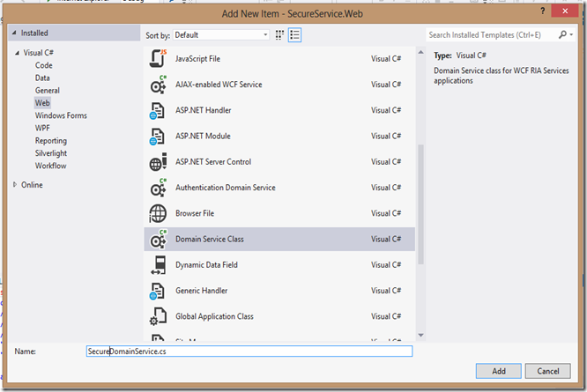The height and width of the screenshot is (392, 587).
Task: Select the Generic Handler template icon
Action: tap(157, 291)
